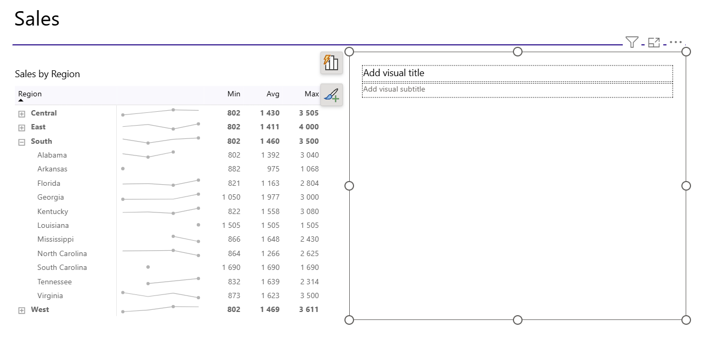Click the Kentucky sparkline

point(160,211)
